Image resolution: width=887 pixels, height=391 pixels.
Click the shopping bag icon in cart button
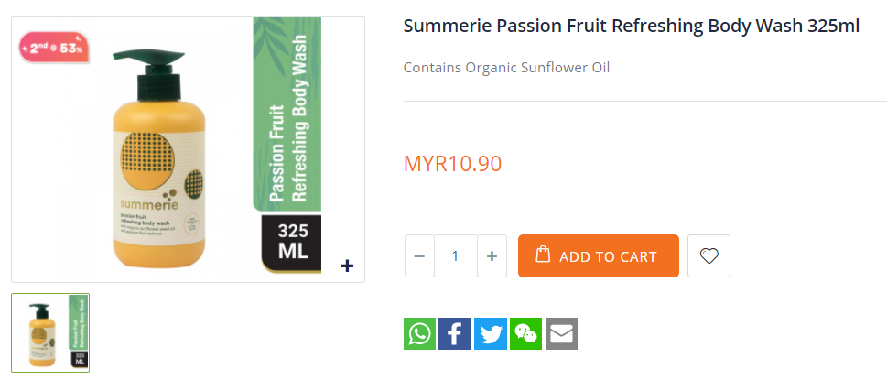point(543,255)
